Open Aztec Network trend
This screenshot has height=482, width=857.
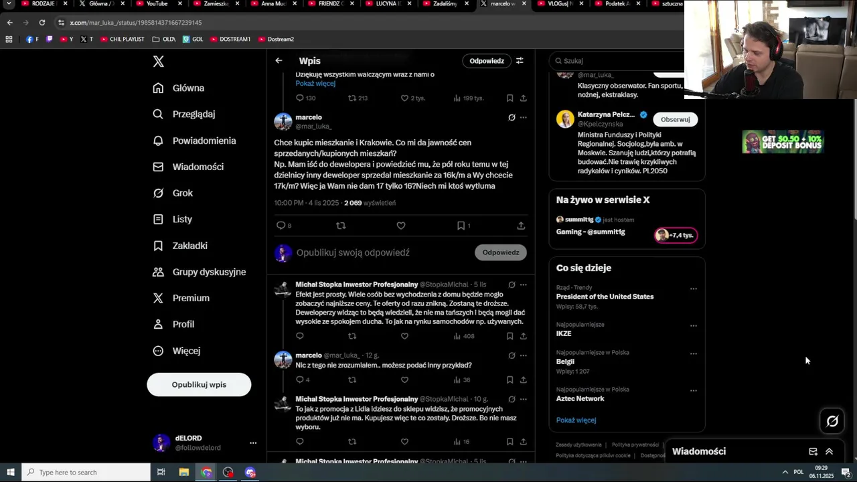[580, 398]
